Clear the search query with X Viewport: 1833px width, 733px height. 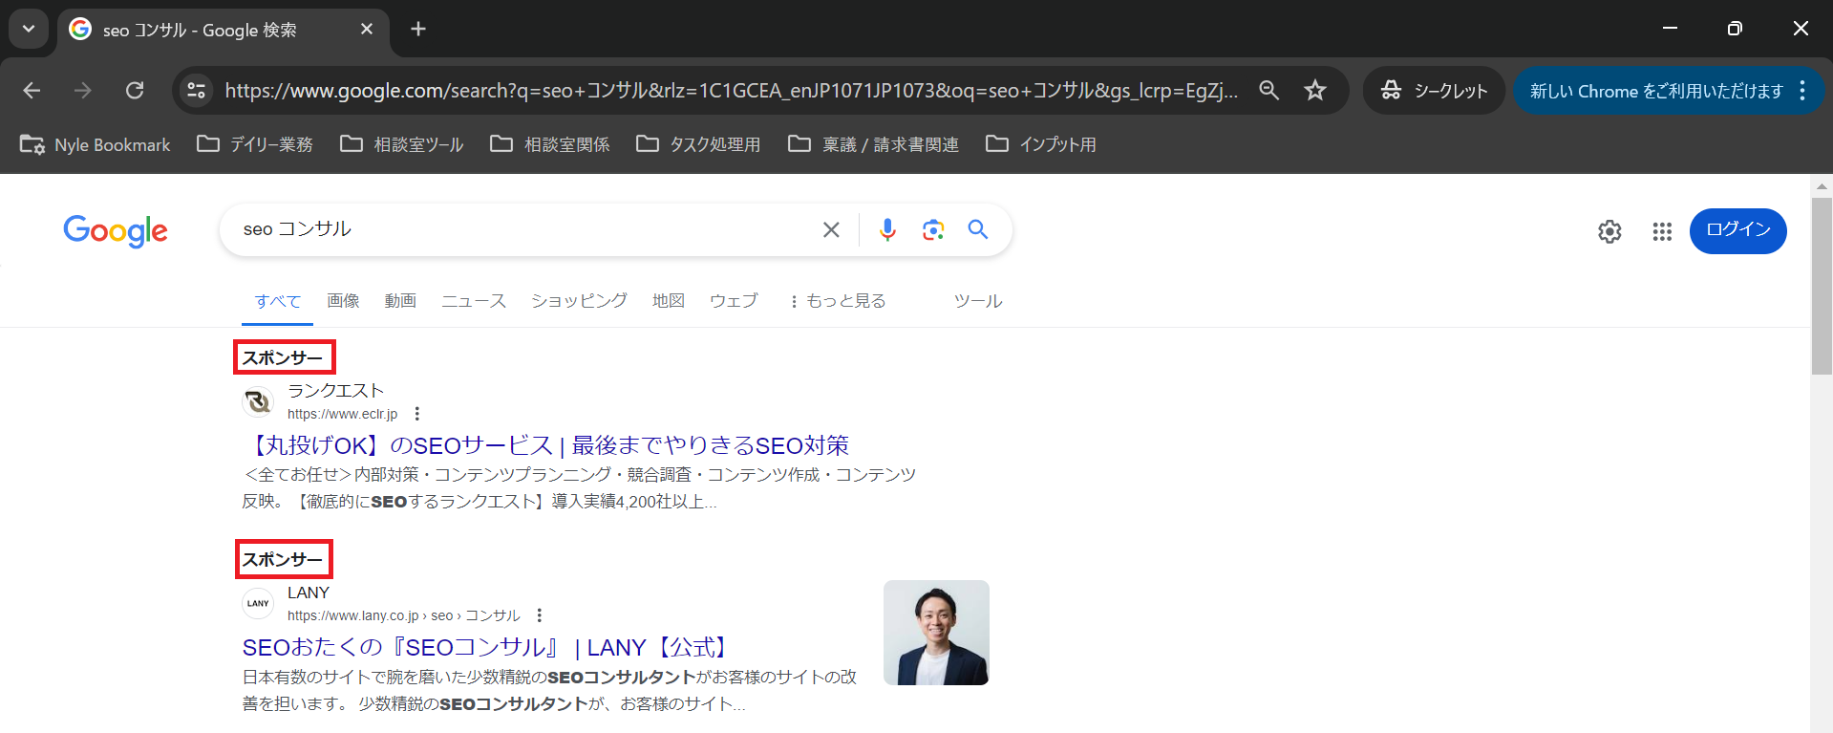(831, 229)
